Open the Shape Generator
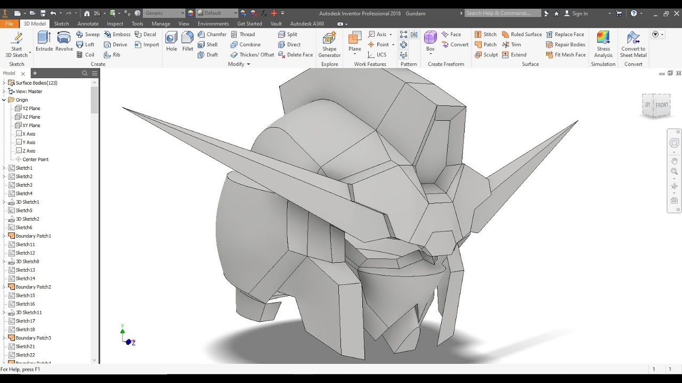Screen dimensions: 682x383 coord(329,45)
